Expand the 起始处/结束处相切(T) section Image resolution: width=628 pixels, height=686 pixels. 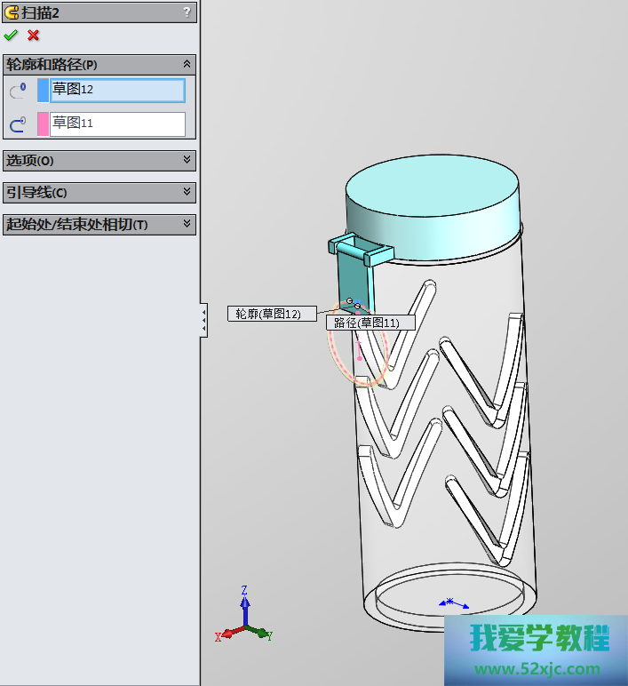pos(187,224)
